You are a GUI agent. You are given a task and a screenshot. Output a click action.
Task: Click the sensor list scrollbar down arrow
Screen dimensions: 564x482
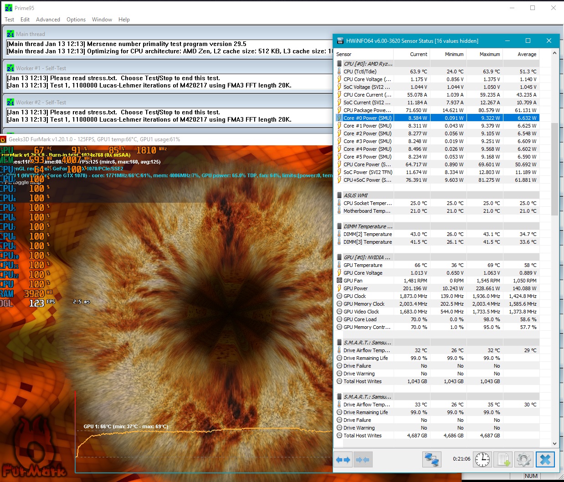(x=554, y=443)
